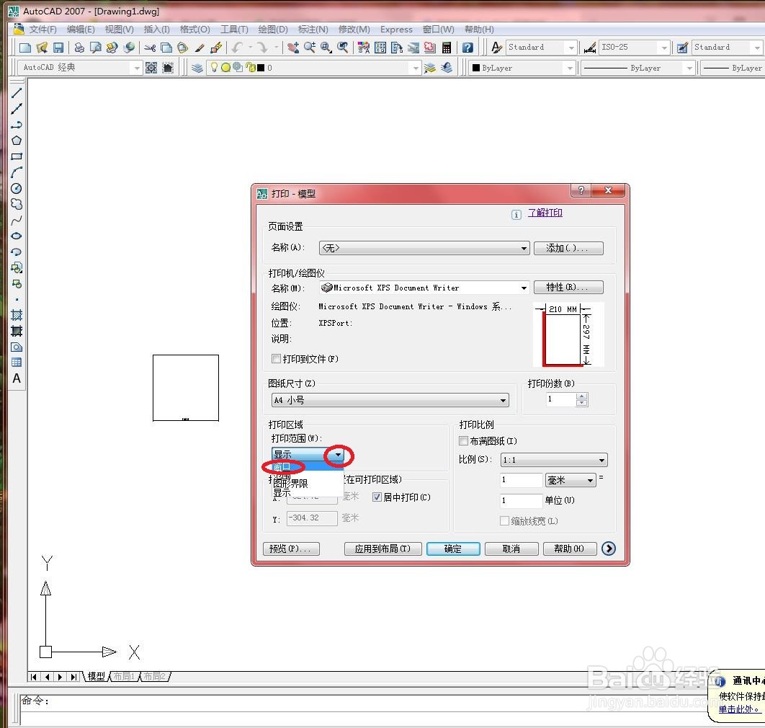Select the Revision Cloud tool
Screen dimensions: 765x728
pos(16,204)
